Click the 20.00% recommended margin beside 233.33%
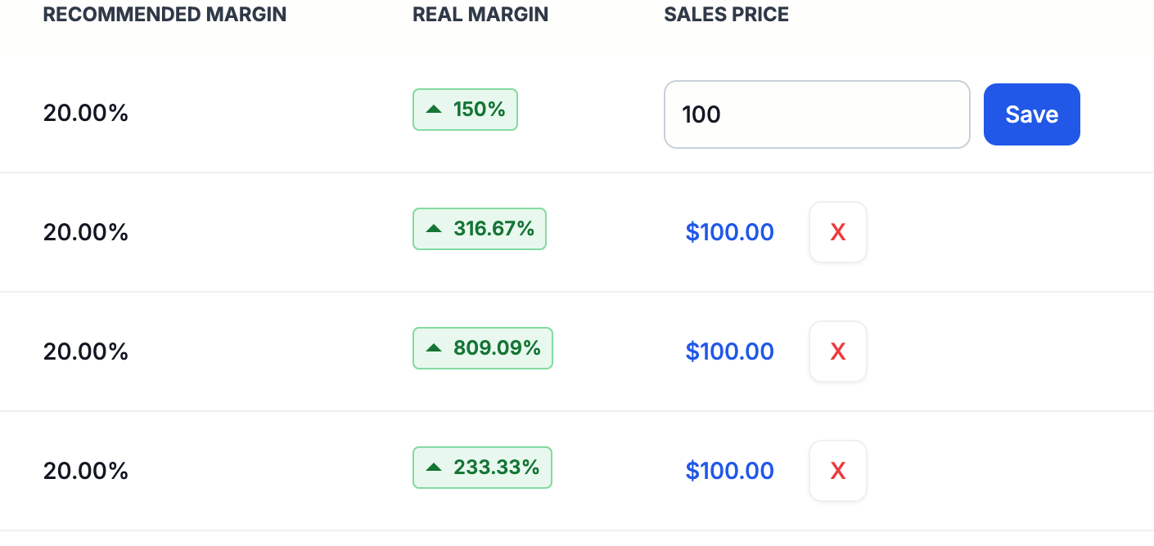 [86, 472]
